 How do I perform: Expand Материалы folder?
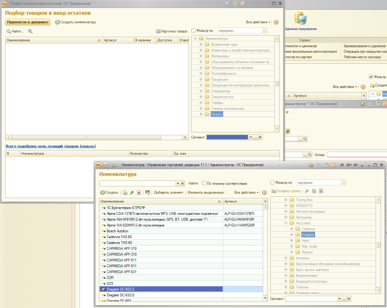pos(201,56)
